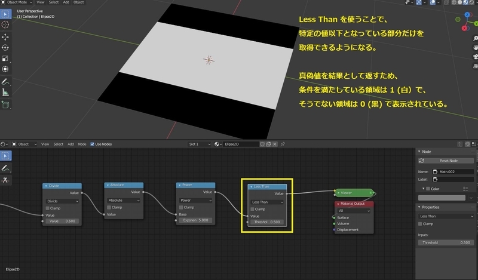The image size is (478, 280).
Task: Click the Links Cut tool in the node editor
Action: [5, 180]
